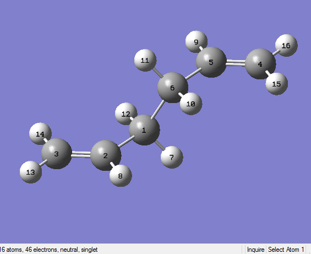Pick hydrogen atom labeled 9
Viewport: 311px width, 254px height.
click(x=197, y=42)
